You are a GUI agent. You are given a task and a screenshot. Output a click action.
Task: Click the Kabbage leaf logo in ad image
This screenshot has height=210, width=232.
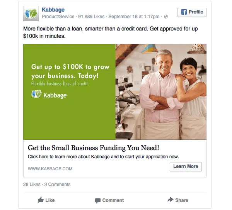[x=36, y=94]
